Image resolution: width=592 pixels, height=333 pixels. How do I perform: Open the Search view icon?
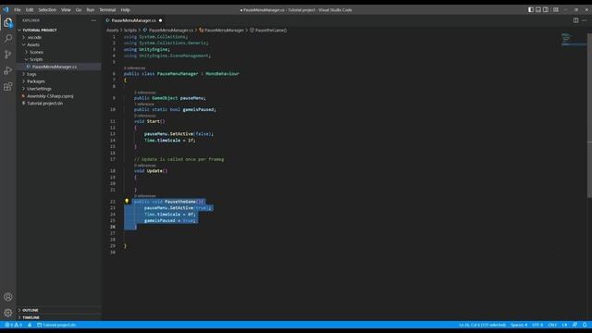[8, 39]
